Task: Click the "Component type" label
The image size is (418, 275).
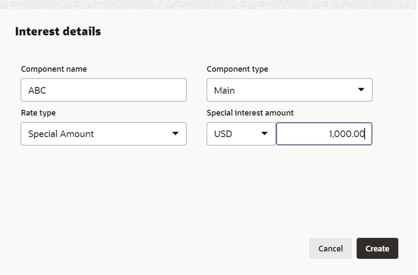Action: (237, 69)
